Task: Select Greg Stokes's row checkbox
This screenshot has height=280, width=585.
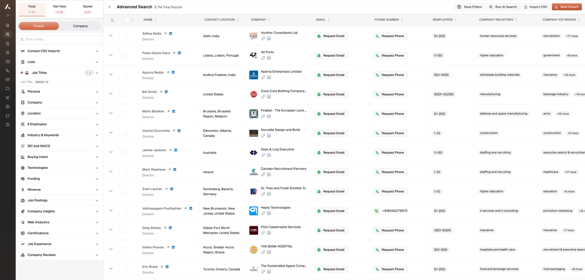Action: coord(126,230)
